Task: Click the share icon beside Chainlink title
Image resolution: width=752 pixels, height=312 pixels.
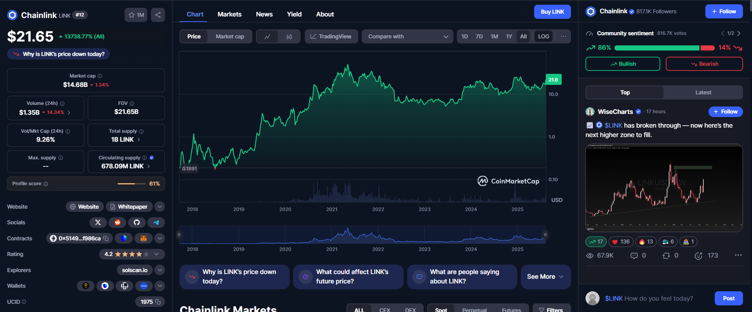Action: click(x=158, y=15)
